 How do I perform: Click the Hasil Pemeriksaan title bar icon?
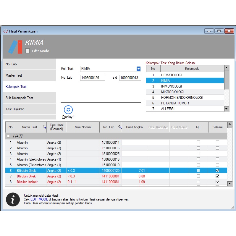[6, 31]
